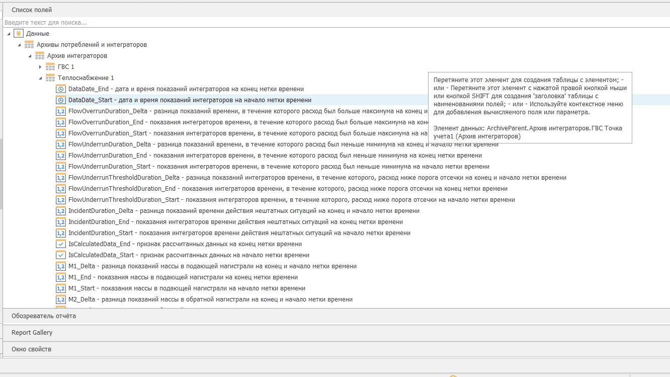Click numeric icon of IncidentDuration_End

[x=61, y=221]
